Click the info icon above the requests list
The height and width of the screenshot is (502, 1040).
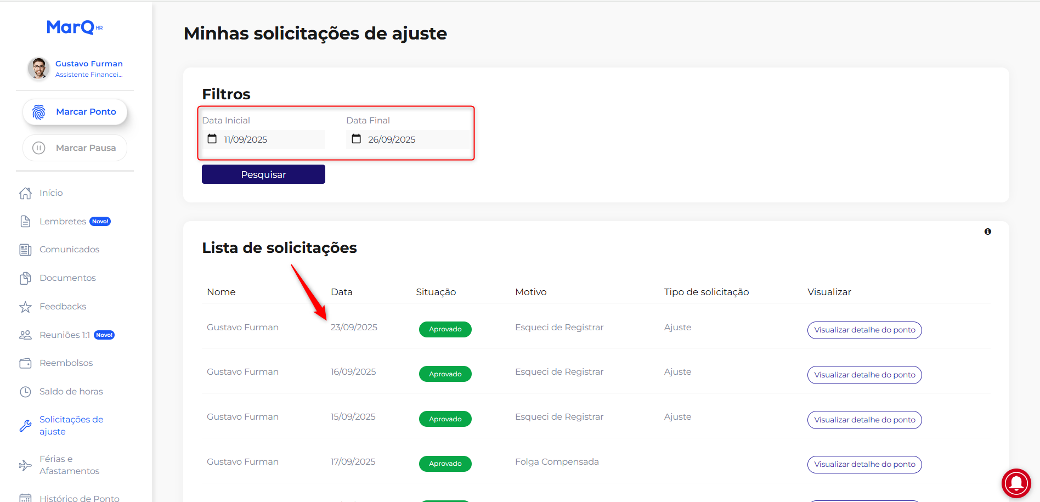(987, 232)
